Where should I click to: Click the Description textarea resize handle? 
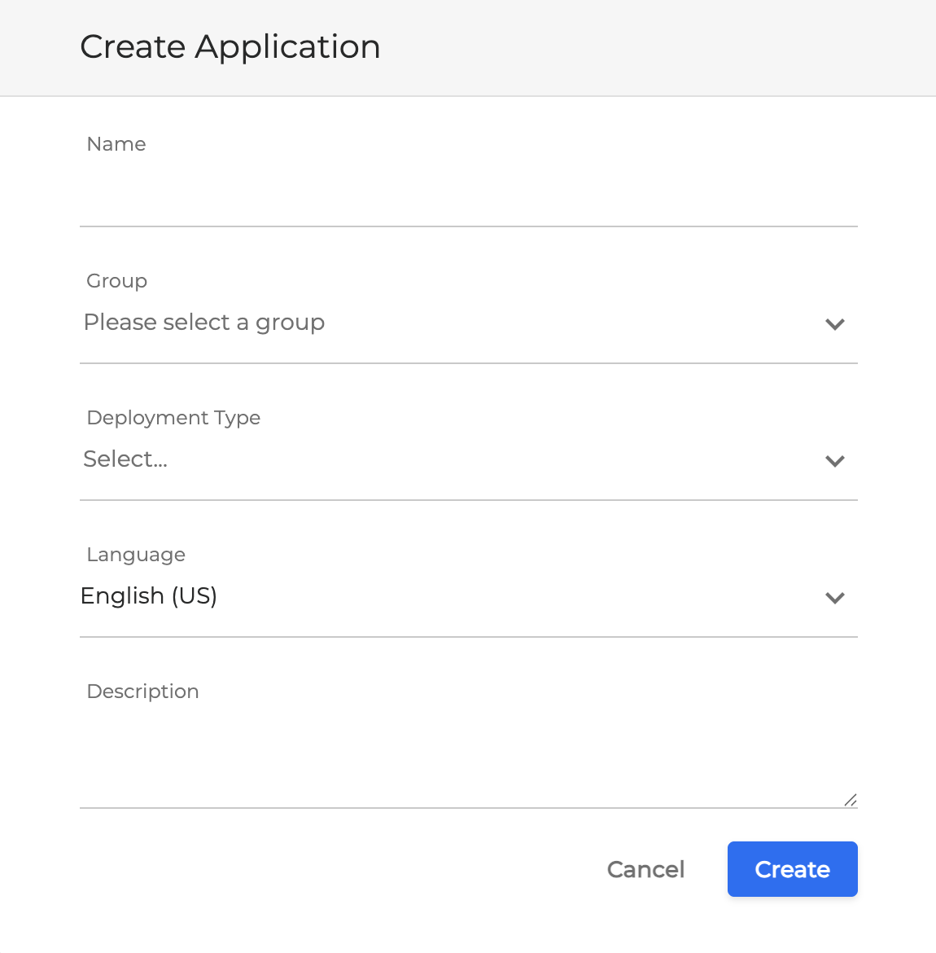pos(851,800)
